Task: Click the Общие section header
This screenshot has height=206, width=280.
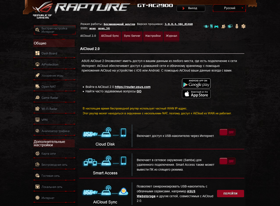Action: tap(54, 43)
